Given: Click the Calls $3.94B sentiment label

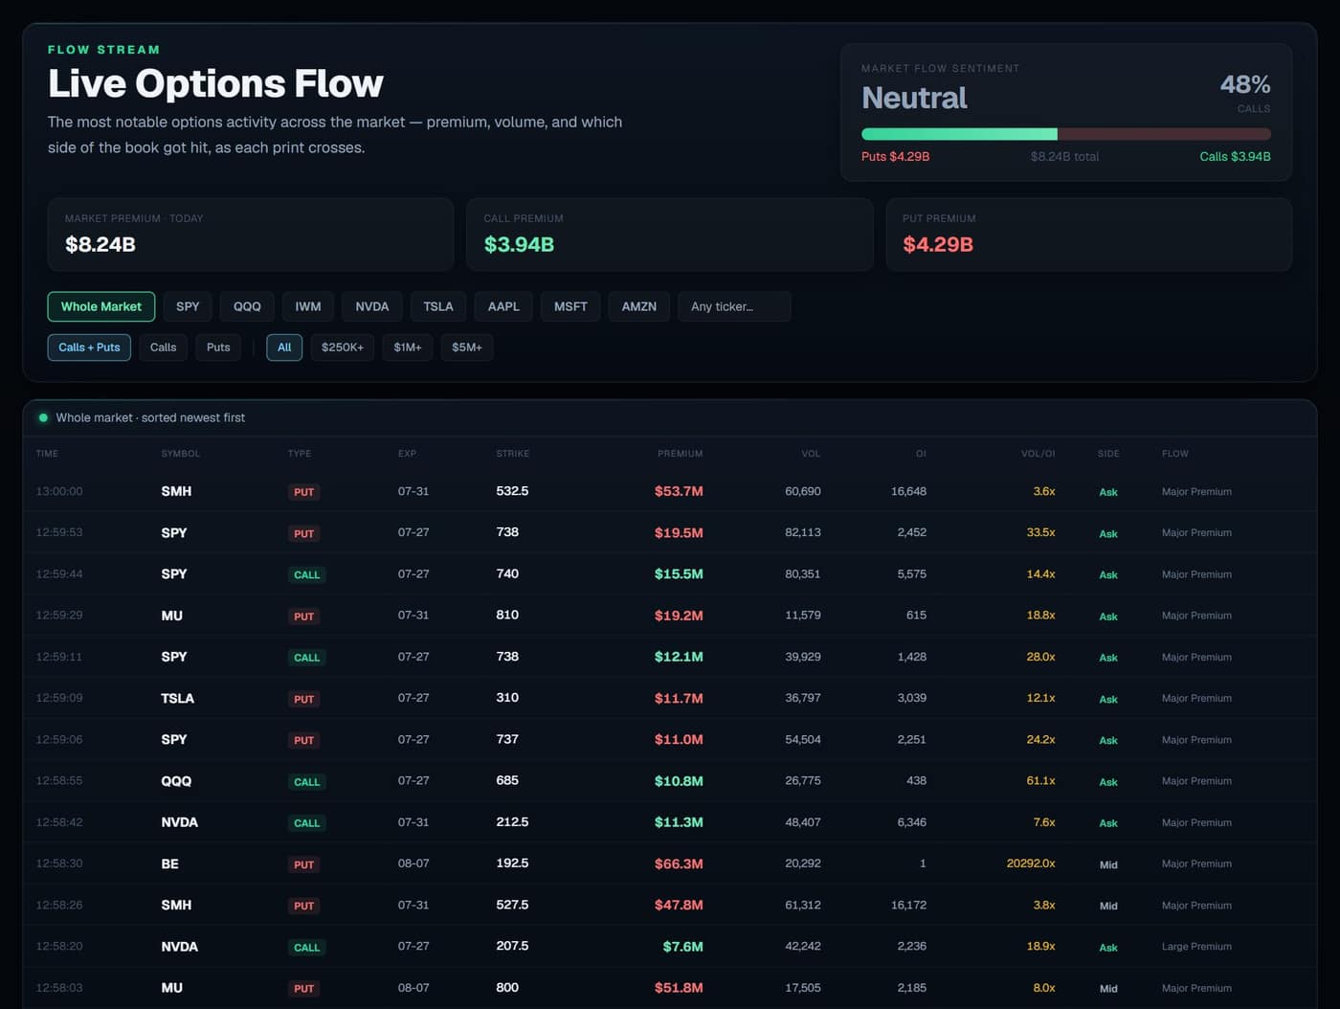Looking at the screenshot, I should pyautogui.click(x=1235, y=156).
